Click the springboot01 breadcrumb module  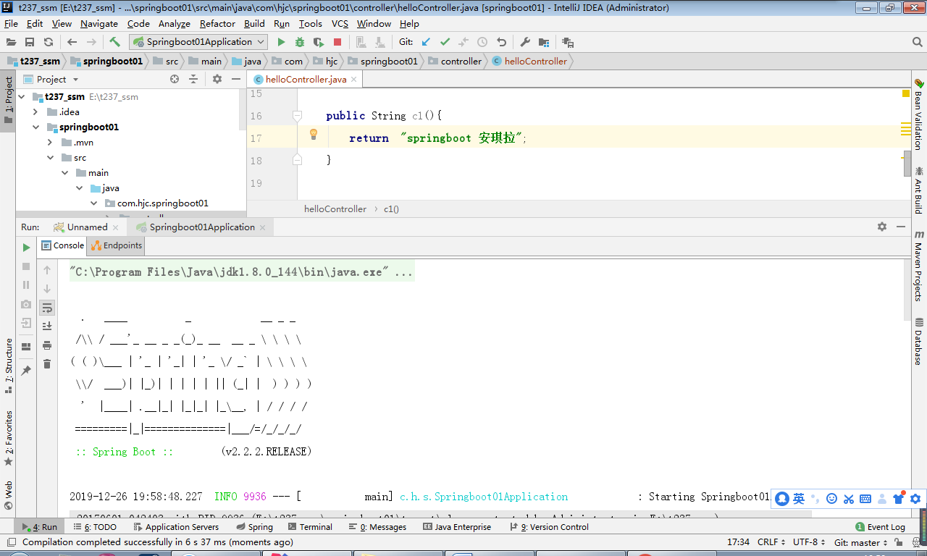[106, 62]
